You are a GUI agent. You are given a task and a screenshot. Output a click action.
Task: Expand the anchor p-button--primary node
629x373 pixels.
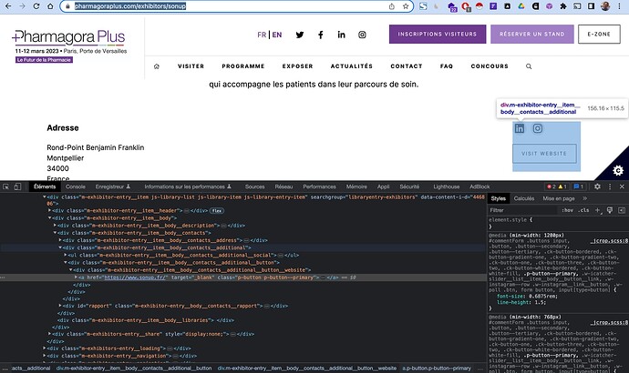pos(76,277)
